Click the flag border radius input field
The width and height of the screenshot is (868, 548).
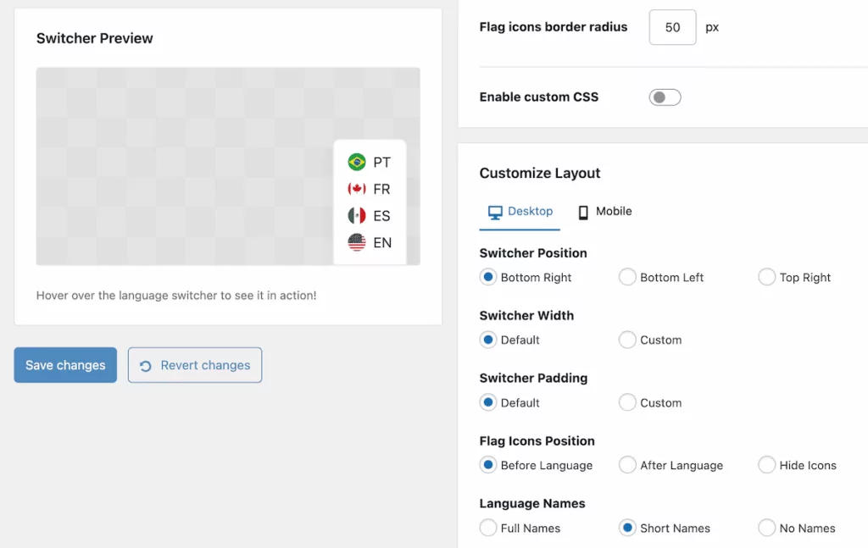point(672,27)
